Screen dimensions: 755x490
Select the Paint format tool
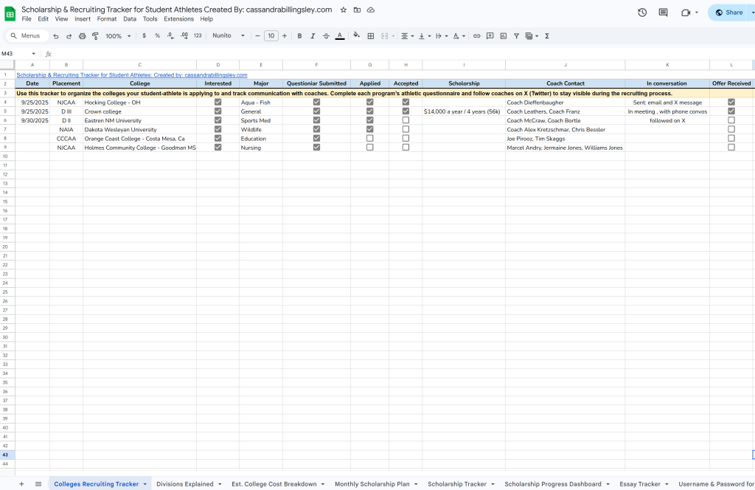(x=94, y=35)
